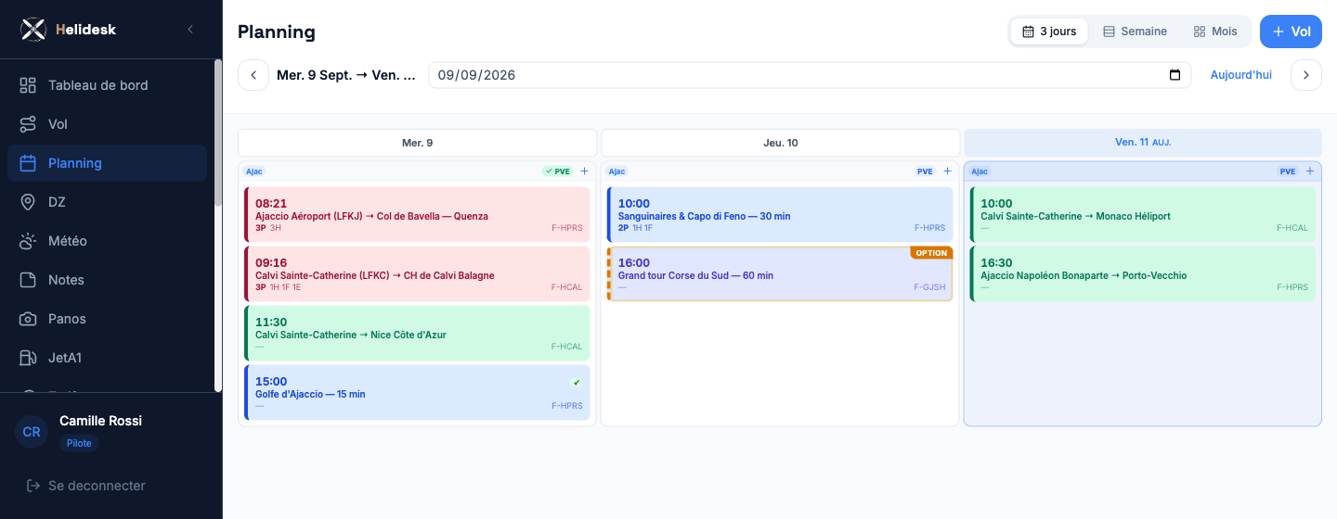The height and width of the screenshot is (519, 1337).
Task: Add a flight on Jeu. 10 with plus
Action: tap(947, 171)
